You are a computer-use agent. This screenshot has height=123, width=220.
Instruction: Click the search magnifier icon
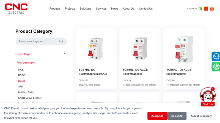point(61,42)
